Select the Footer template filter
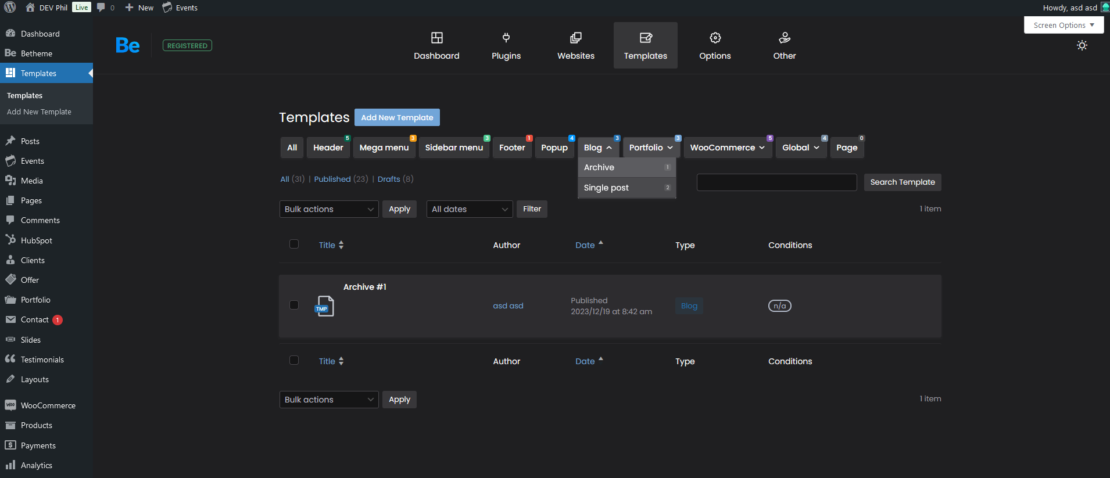The height and width of the screenshot is (478, 1110). (x=512, y=148)
